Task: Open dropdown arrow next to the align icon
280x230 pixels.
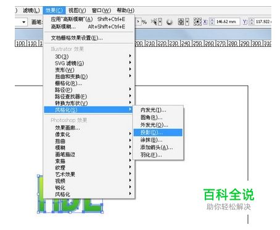Action: [x=187, y=22]
